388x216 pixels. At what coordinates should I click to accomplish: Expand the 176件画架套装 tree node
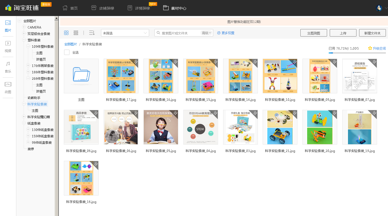coord(28,66)
